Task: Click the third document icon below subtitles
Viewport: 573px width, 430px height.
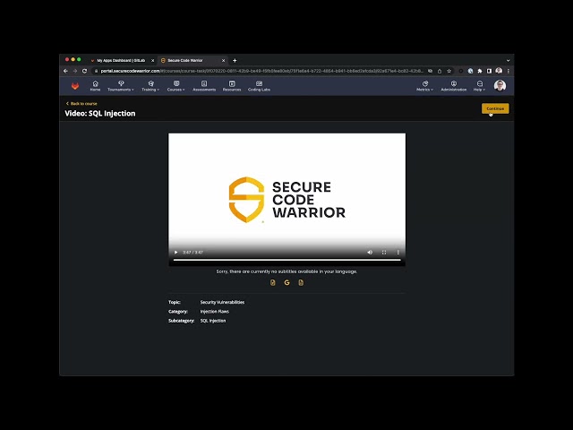Action: point(301,283)
